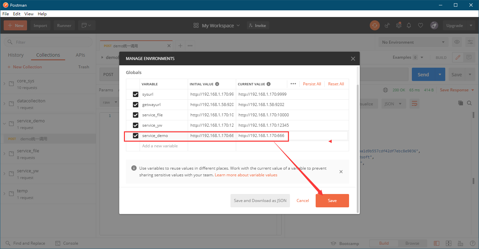The height and width of the screenshot is (249, 479).
Task: Click the heart icon in header
Action: pos(421,25)
